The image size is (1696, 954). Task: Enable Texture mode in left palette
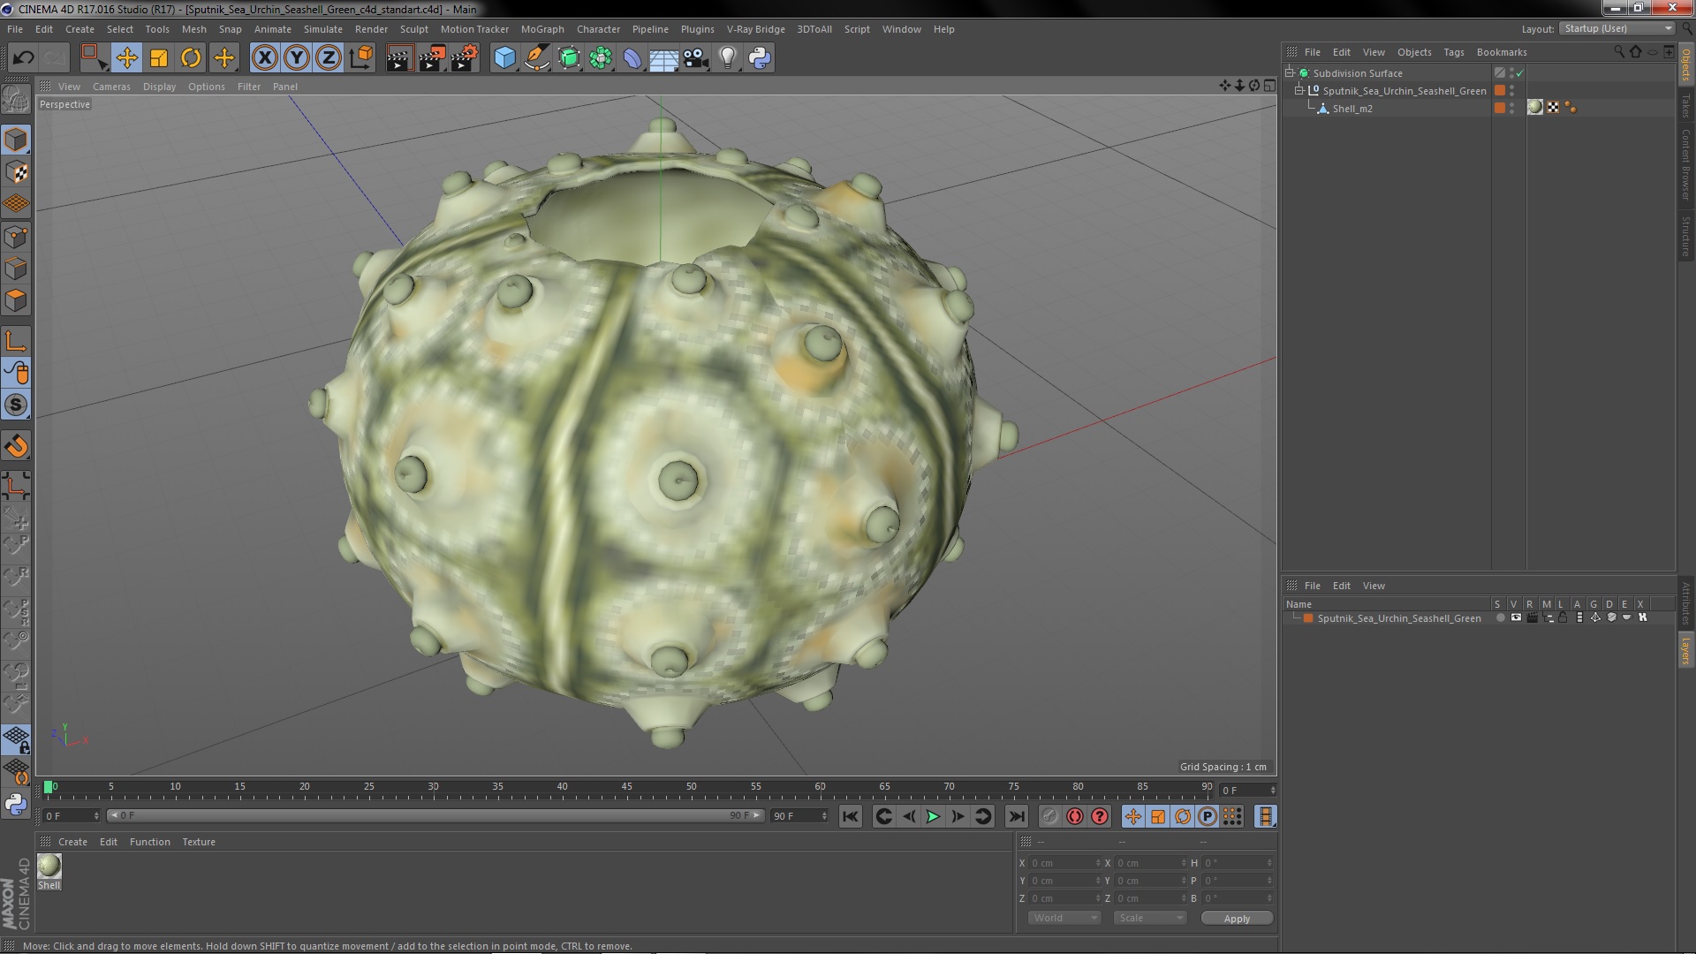[x=16, y=172]
